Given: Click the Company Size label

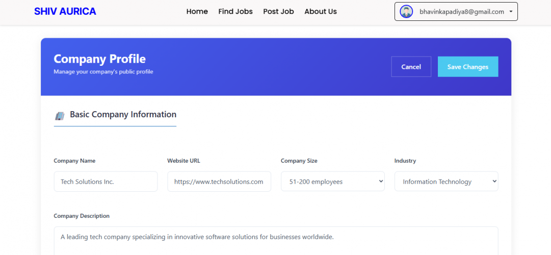Looking at the screenshot, I should pyautogui.click(x=299, y=161).
